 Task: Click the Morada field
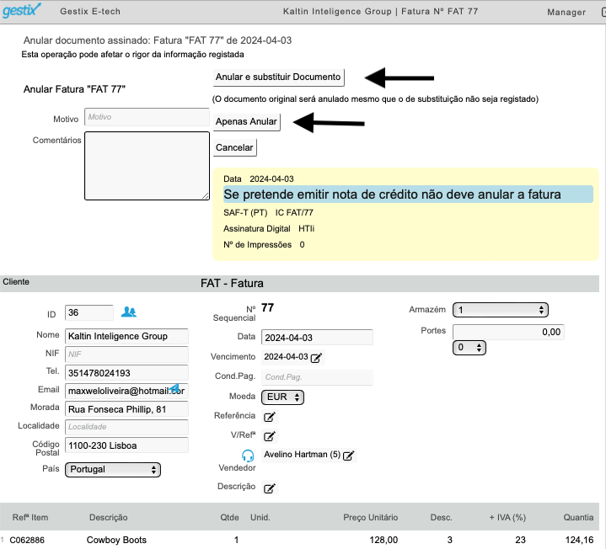coord(126,409)
